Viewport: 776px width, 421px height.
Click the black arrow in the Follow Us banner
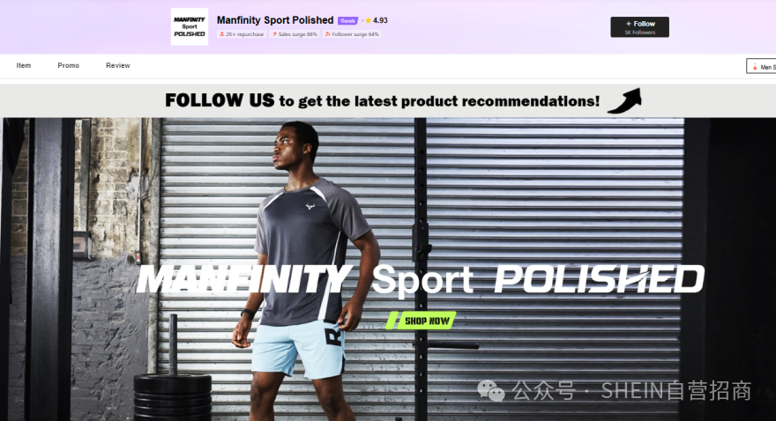[x=624, y=100]
